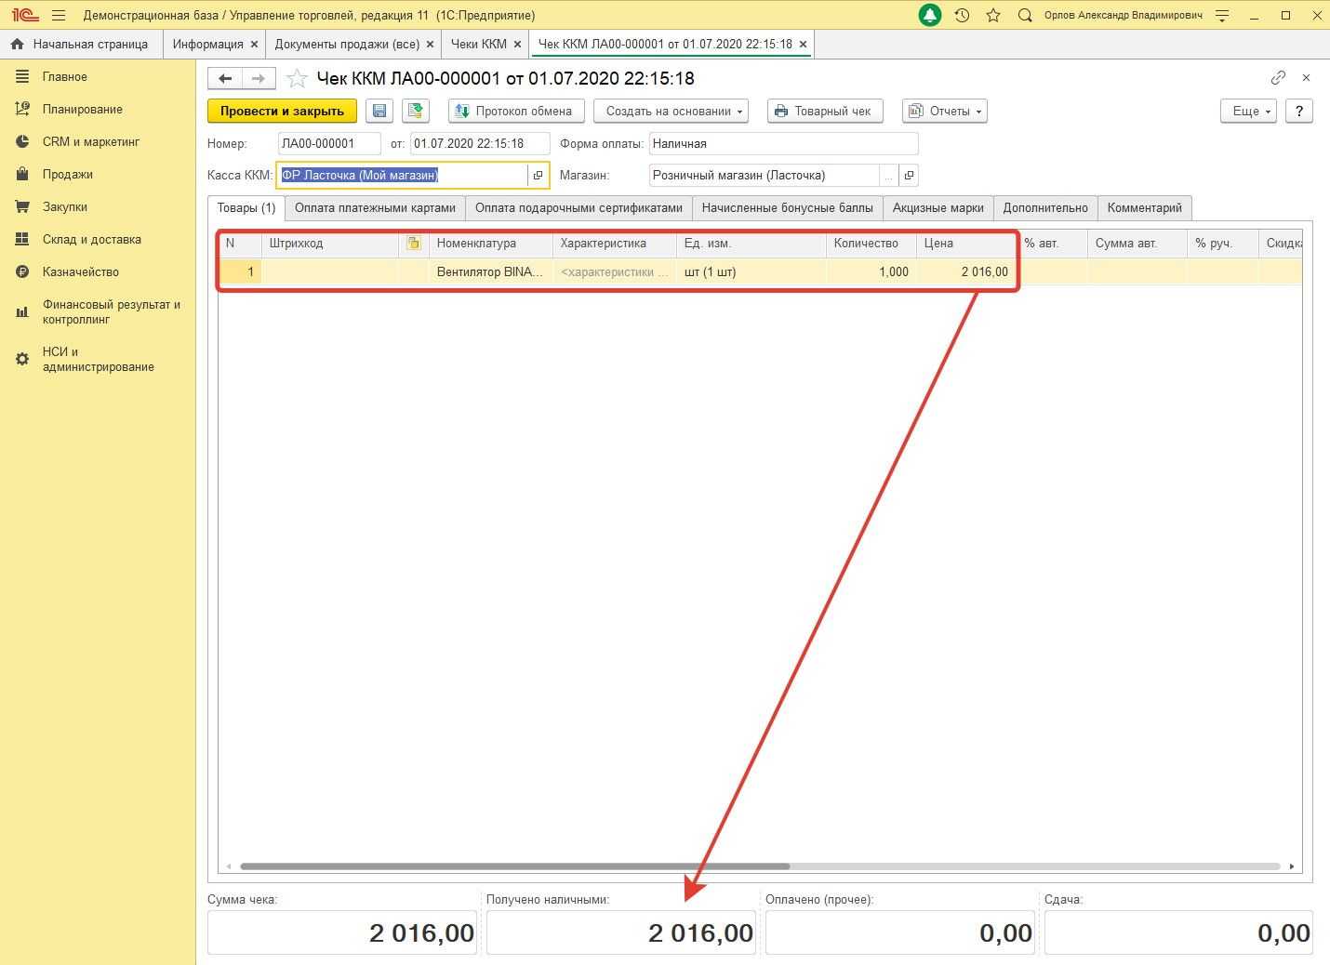Expand Создать на основании dropdown
Viewport: 1330px width, 965px height.
(x=671, y=111)
